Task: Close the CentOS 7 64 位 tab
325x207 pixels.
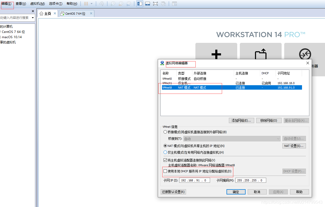Action: (91, 13)
